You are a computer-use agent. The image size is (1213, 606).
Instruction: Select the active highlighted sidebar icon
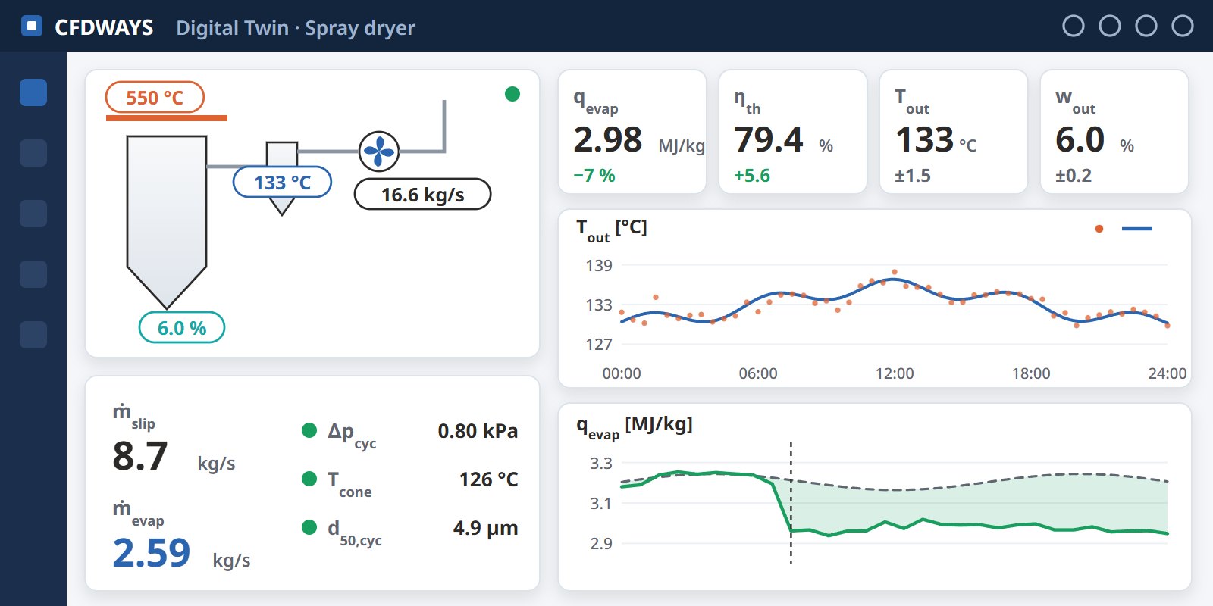[x=33, y=92]
